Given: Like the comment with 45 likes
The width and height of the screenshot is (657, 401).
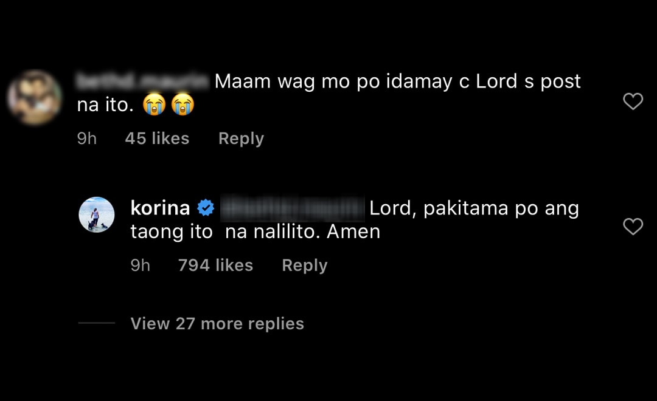Looking at the screenshot, I should click(633, 101).
